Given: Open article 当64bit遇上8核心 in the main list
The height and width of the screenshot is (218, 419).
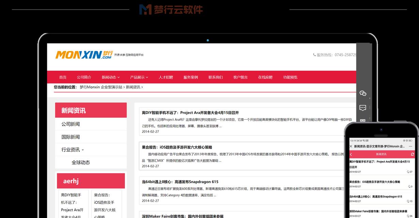Looking at the screenshot, I should (x=180, y=182).
